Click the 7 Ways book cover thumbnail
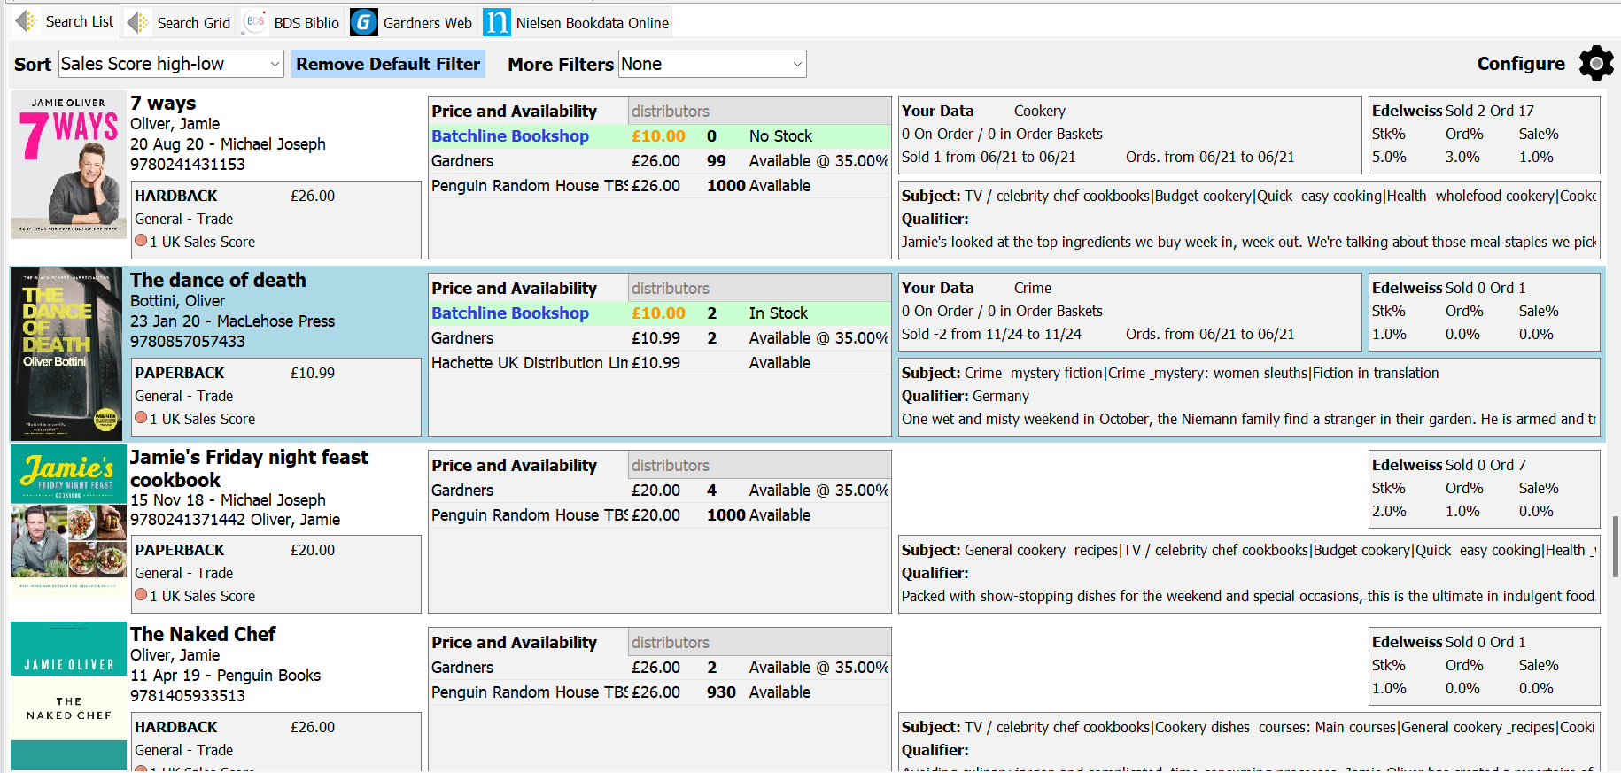 click(x=68, y=165)
